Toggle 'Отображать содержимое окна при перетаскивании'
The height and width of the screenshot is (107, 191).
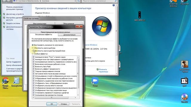[x=34, y=81]
